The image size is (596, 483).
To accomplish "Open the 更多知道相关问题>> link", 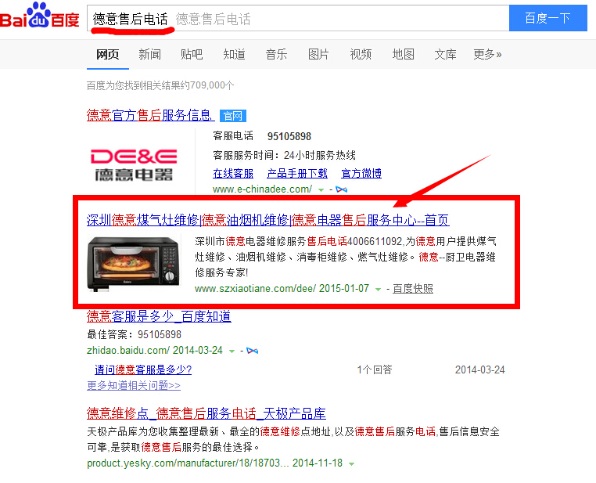I will pos(134,385).
